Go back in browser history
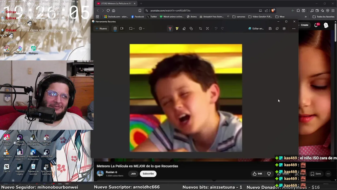 point(98,11)
